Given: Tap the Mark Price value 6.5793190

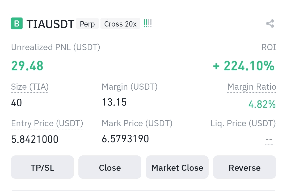Looking at the screenshot, I should 125,139.
